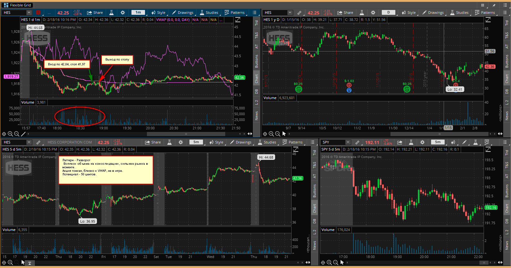
Task: Zoom in on the top-right daily chart
Action: 271,134
